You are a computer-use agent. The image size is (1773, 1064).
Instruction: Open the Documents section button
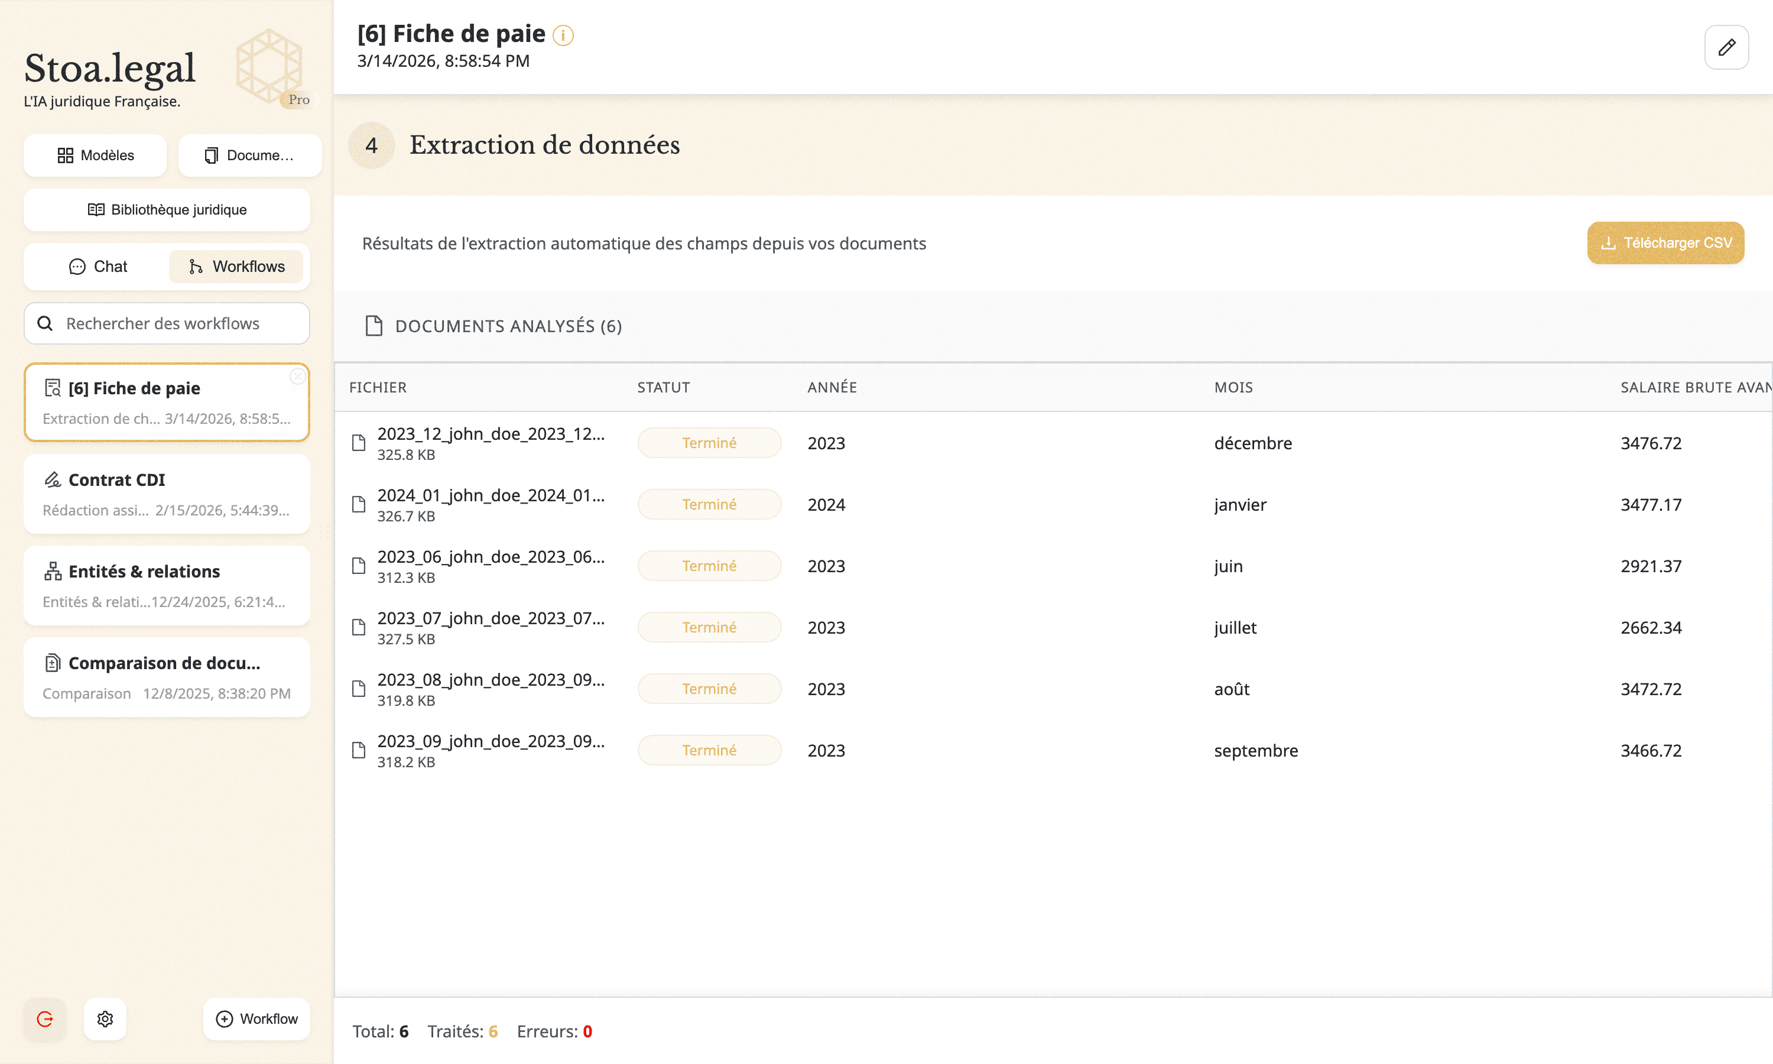tap(249, 155)
